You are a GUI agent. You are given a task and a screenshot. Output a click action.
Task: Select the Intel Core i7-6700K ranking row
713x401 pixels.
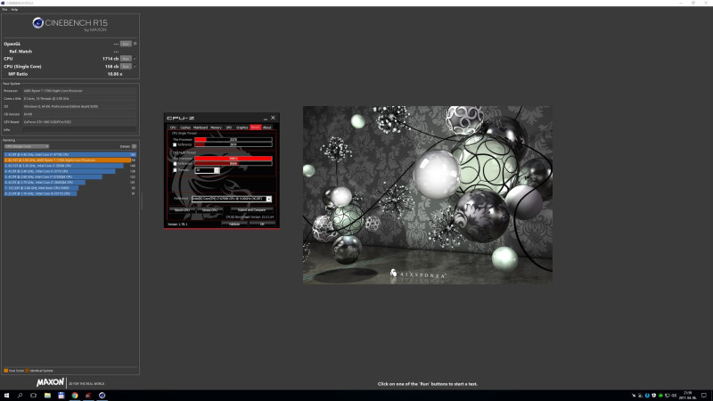click(70, 154)
